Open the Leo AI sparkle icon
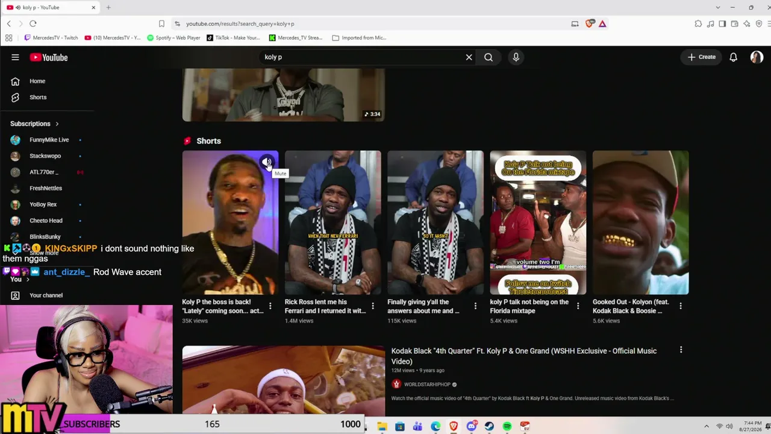The width and height of the screenshot is (771, 434). click(x=747, y=24)
